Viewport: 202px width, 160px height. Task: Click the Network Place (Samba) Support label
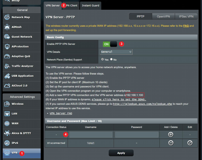(64, 60)
